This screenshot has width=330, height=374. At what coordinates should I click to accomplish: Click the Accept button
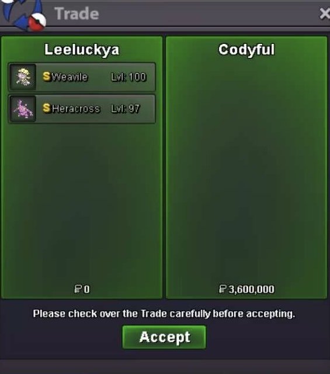(164, 337)
